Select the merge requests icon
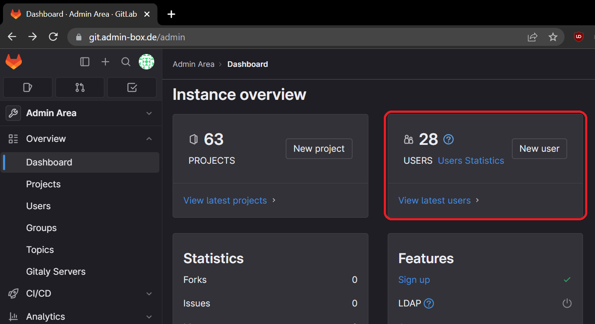 point(80,87)
